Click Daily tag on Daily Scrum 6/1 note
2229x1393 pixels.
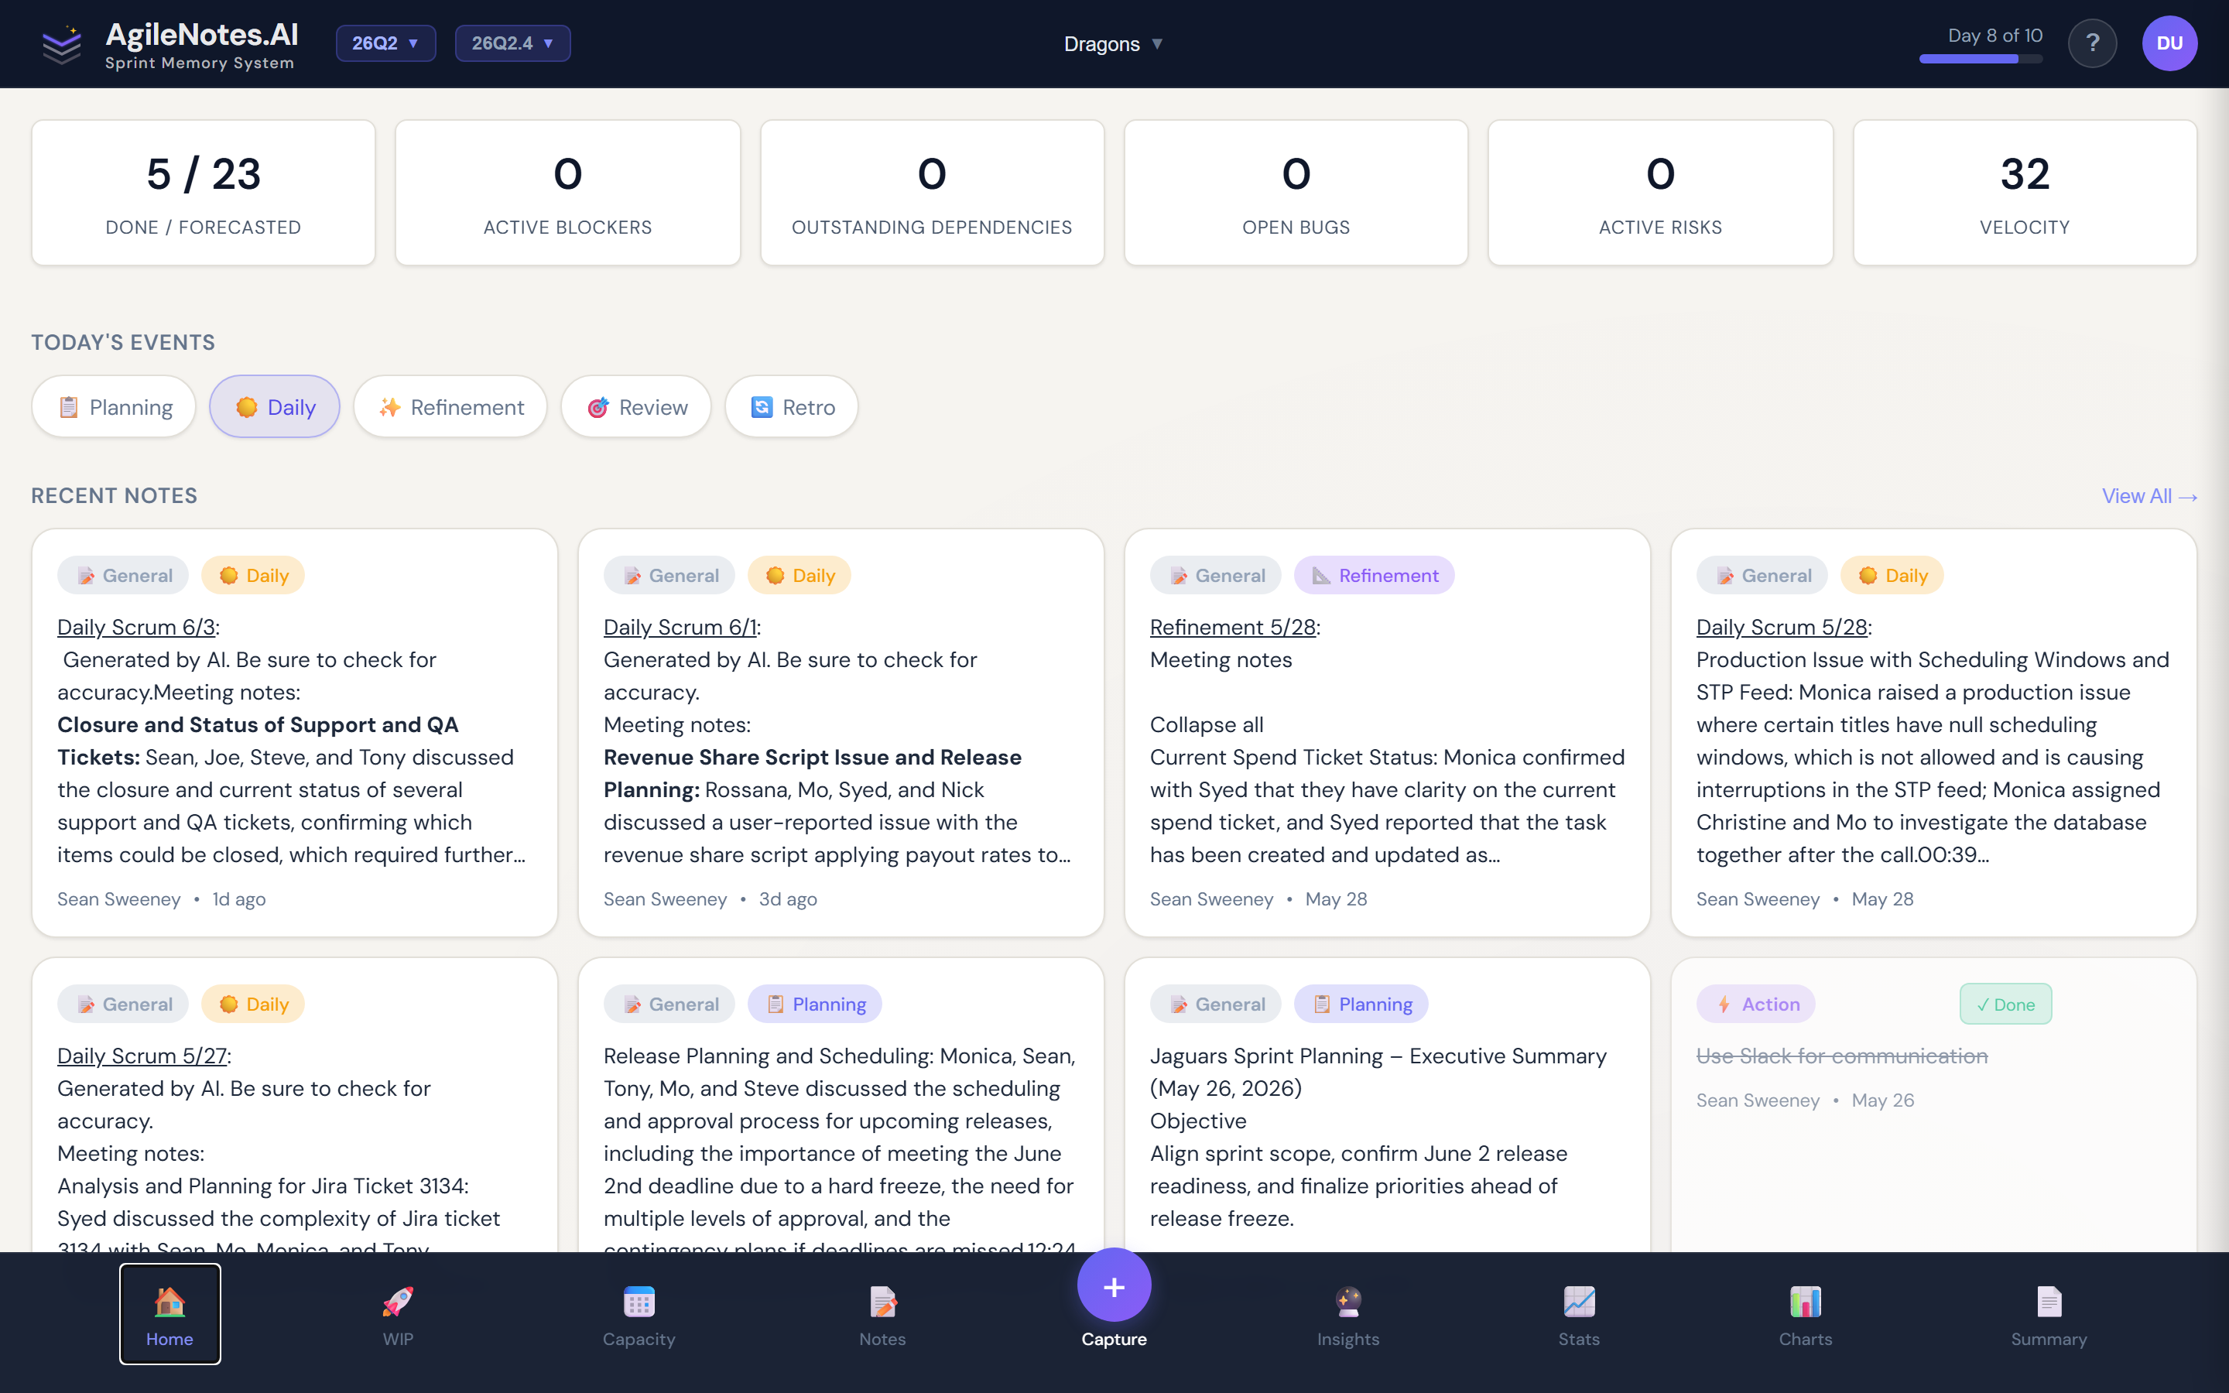[x=799, y=575]
